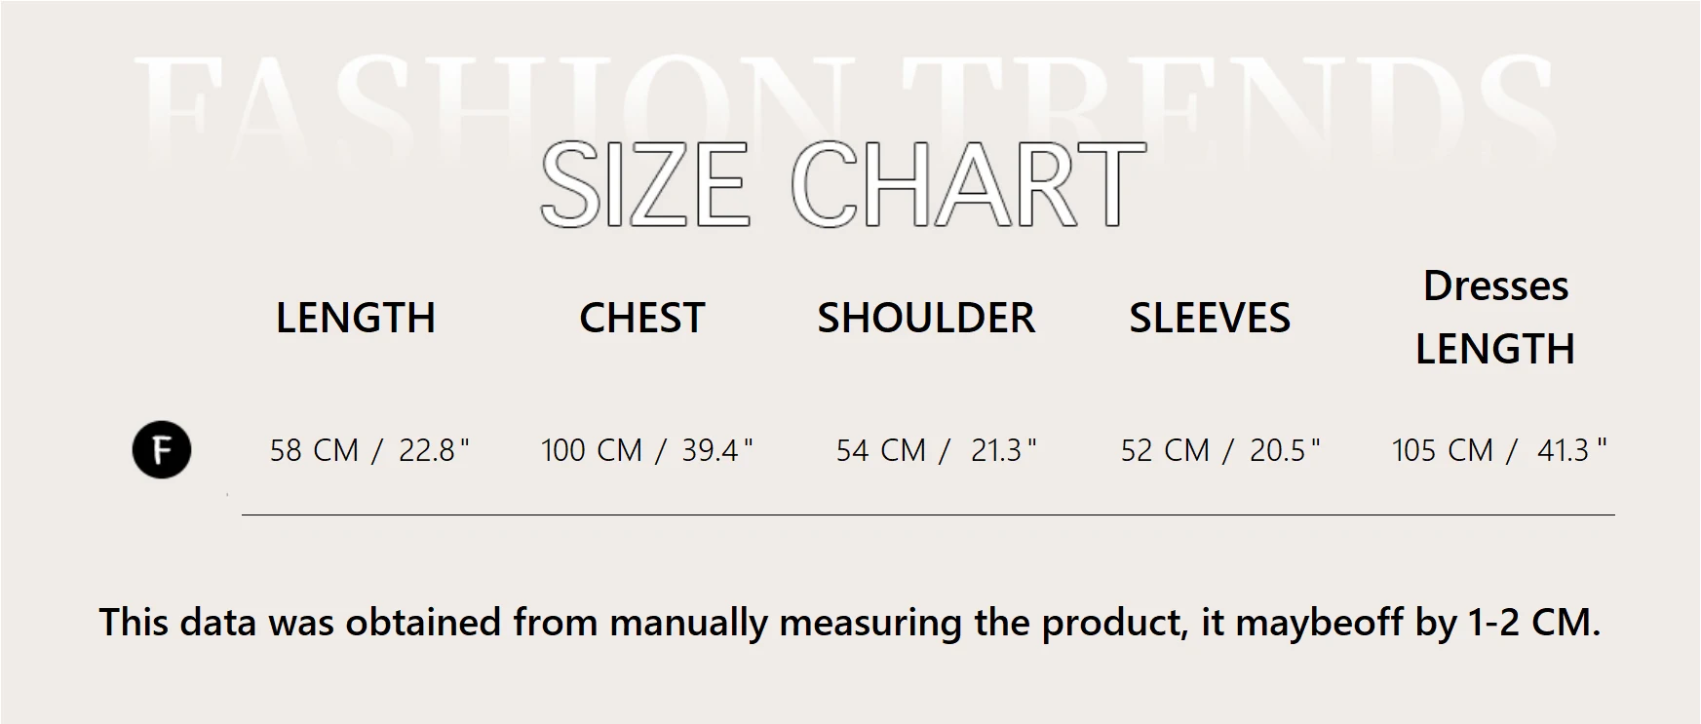Select the LENGTH header beside CHEST
The height and width of the screenshot is (724, 1701).
355,318
